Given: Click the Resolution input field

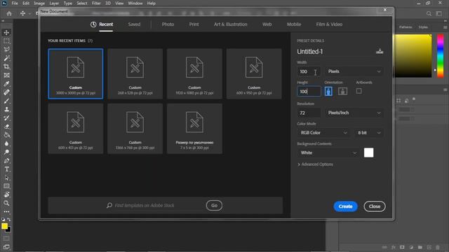Looking at the screenshot, I should pyautogui.click(x=309, y=113).
